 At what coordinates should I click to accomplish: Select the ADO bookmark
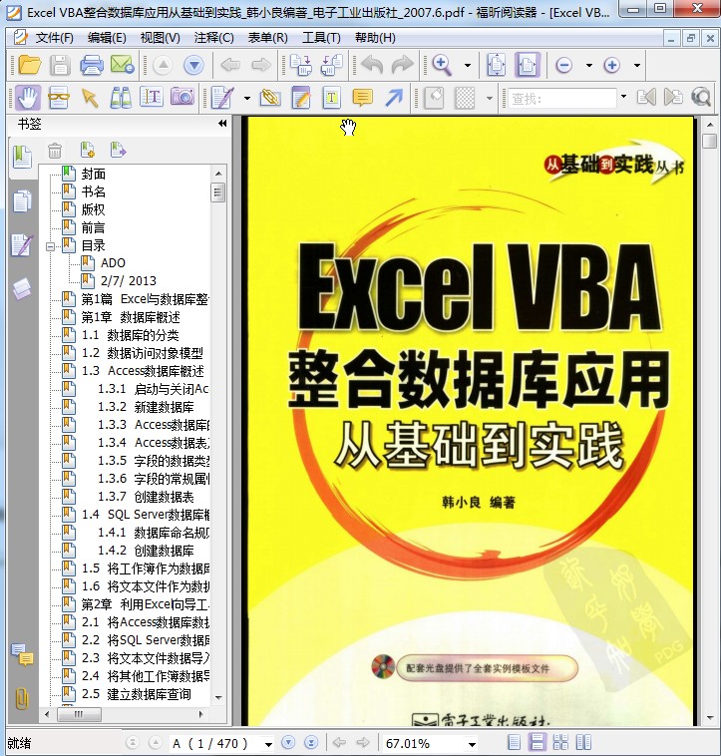113,263
